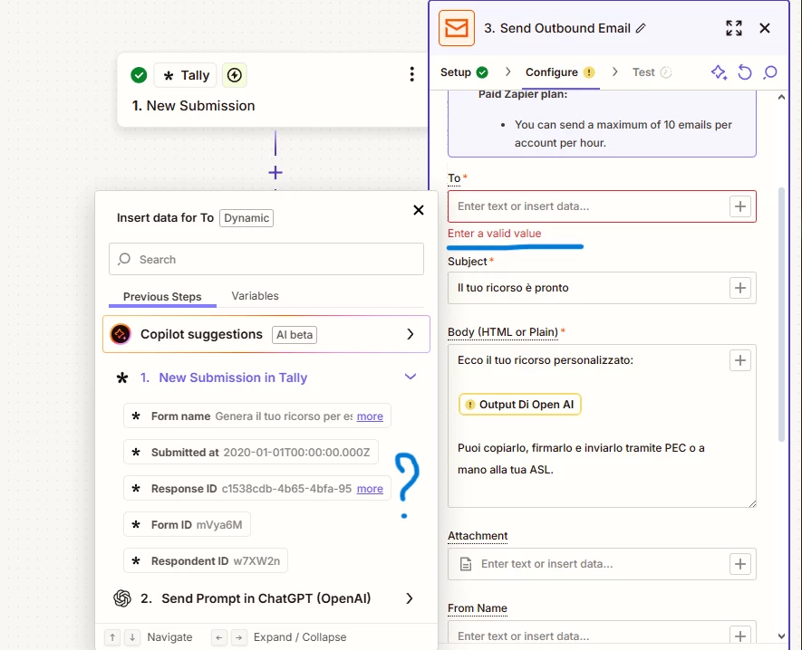This screenshot has width=802, height=650.
Task: Close the Insert data for To popup
Action: point(419,210)
